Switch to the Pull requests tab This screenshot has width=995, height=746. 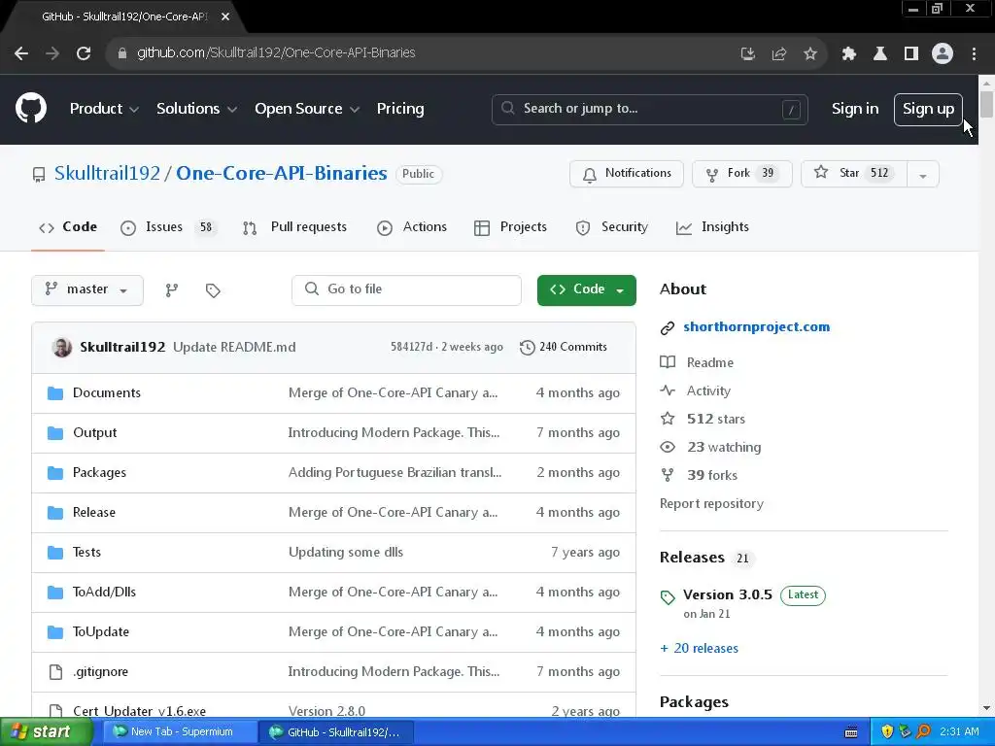click(295, 227)
